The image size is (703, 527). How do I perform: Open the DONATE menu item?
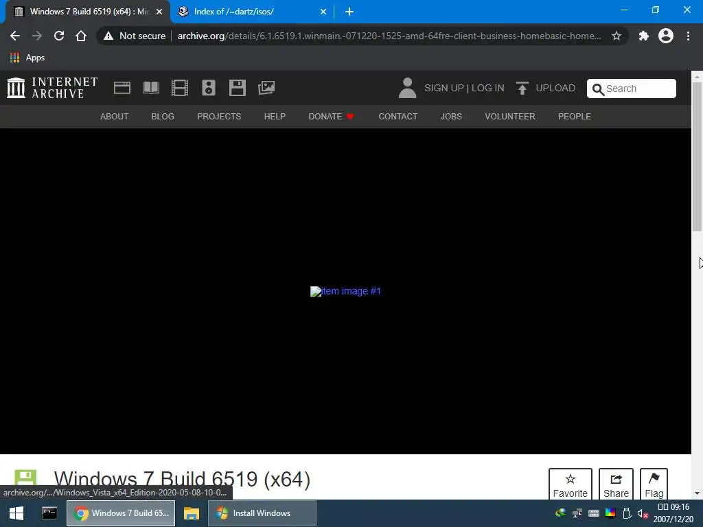(332, 117)
